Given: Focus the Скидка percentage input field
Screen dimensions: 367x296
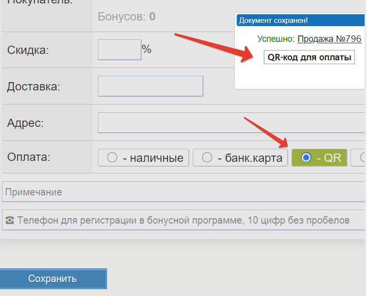Looking at the screenshot, I should coord(119,50).
